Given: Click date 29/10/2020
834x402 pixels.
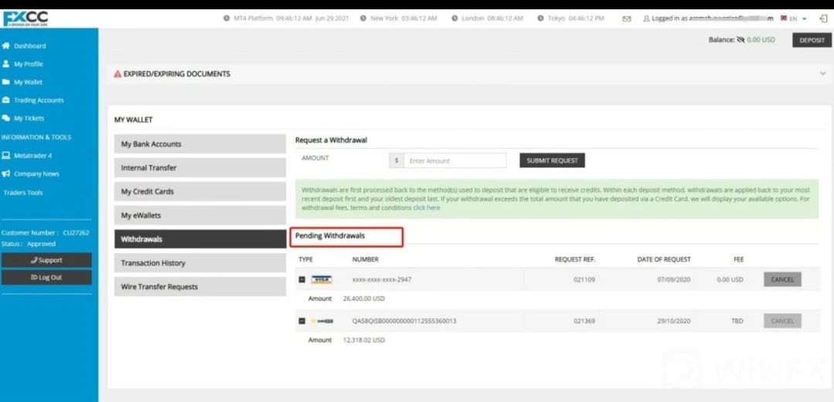Looking at the screenshot, I should click(674, 321).
